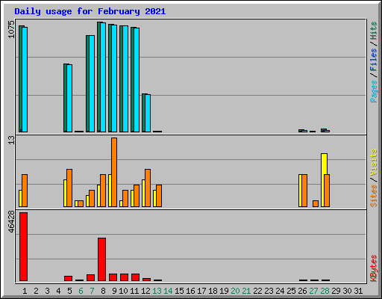Image resolution: width=382 pixels, height=299 pixels.
Task: Click day label 5 on the x-axis
Action: 69,291
